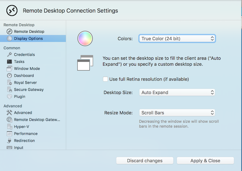Open the Resize Mode dropdown
The height and width of the screenshot is (171, 242).
pos(177,113)
